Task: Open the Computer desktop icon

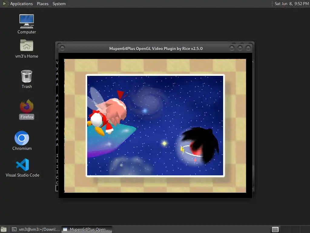Action: (27, 24)
